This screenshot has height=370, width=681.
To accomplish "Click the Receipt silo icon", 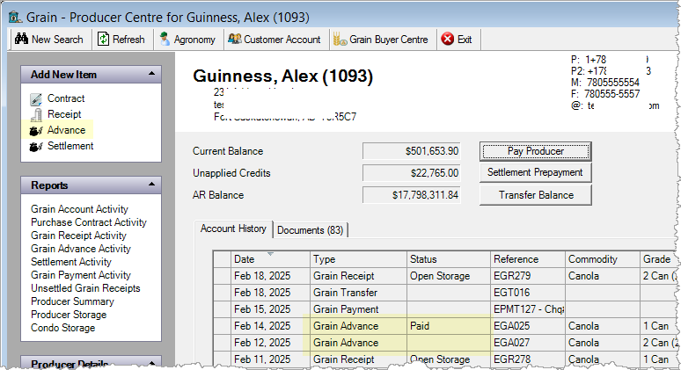I will coord(36,115).
